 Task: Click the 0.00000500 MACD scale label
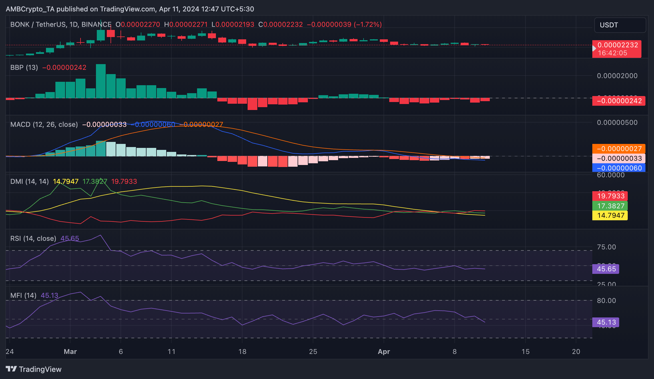pyautogui.click(x=617, y=123)
